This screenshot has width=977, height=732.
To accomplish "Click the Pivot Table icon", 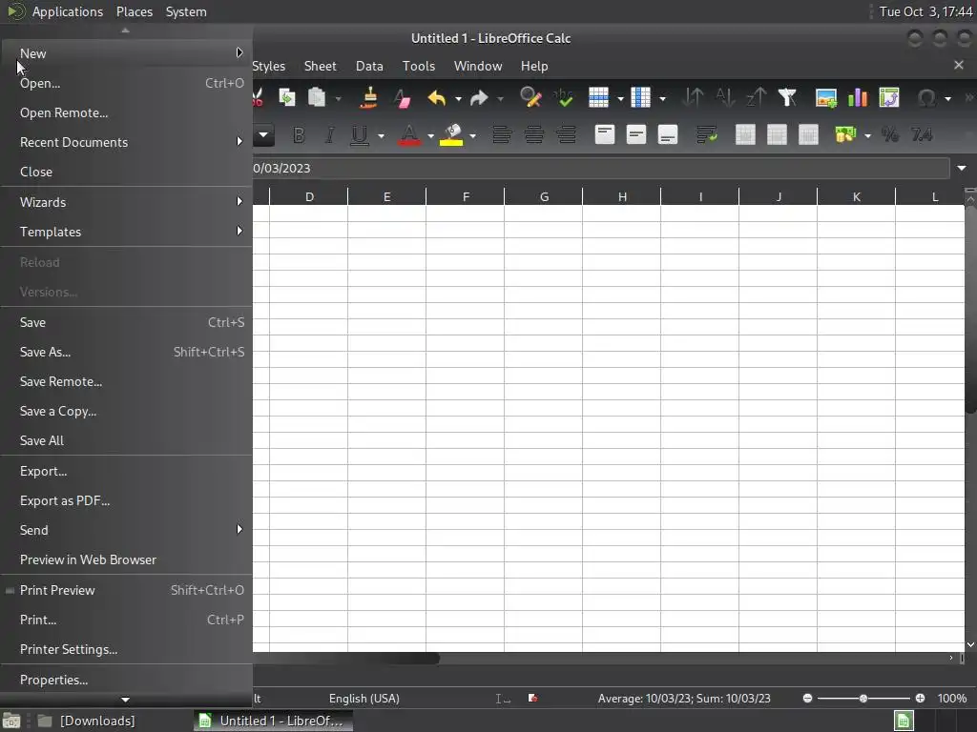I will point(889,98).
